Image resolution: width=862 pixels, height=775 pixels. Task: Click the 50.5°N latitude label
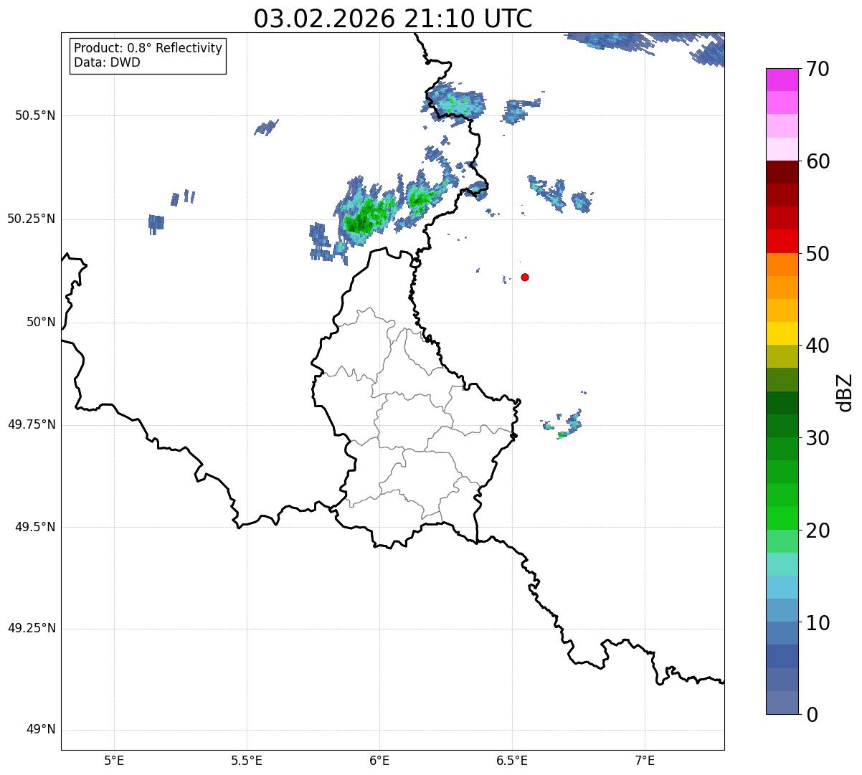click(35, 115)
